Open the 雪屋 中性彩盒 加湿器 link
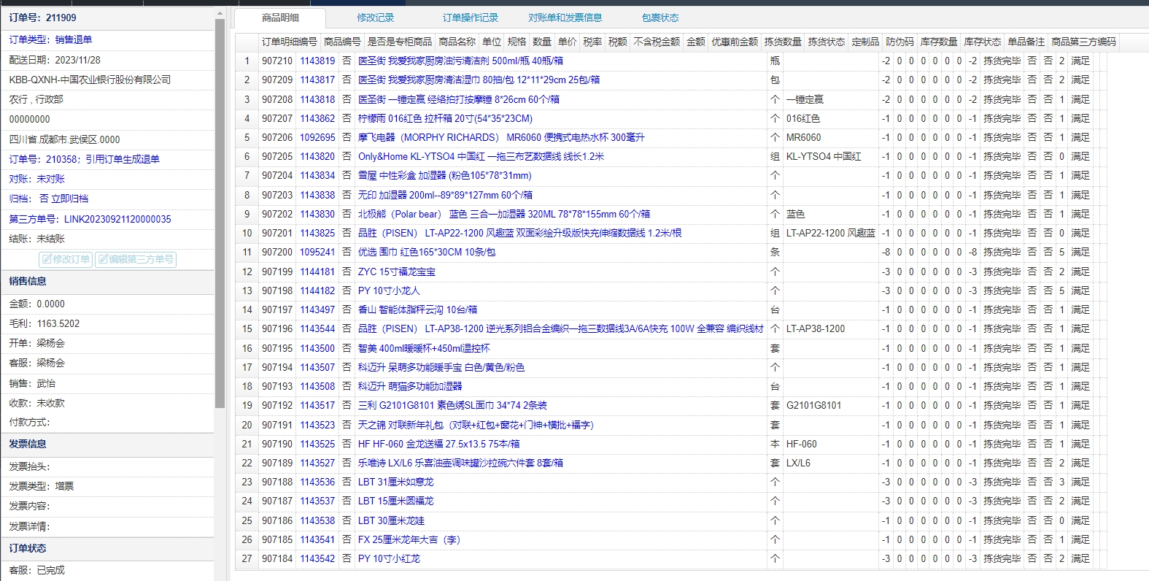1149x581 pixels. point(444,175)
